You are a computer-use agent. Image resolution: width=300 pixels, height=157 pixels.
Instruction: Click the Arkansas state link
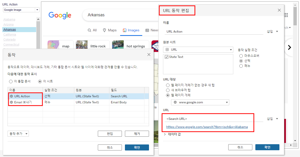coord(10,29)
